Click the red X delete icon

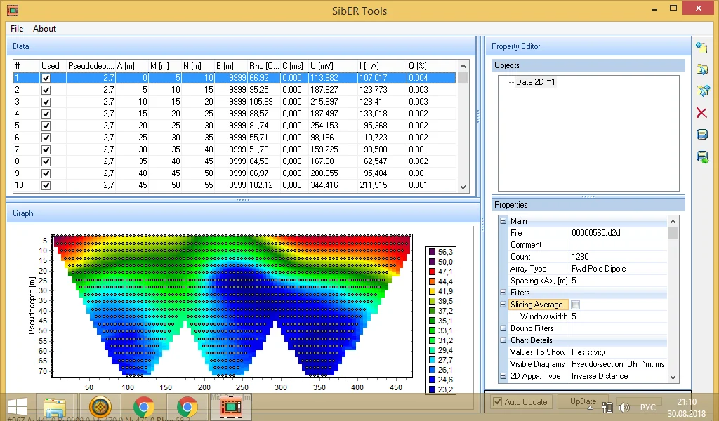click(701, 113)
